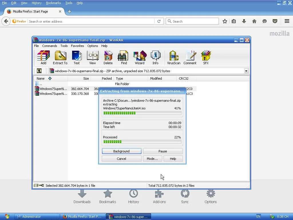Viewport: 293px width, 220px height.
Task: Open History shortcut on start page
Action: coord(133,197)
